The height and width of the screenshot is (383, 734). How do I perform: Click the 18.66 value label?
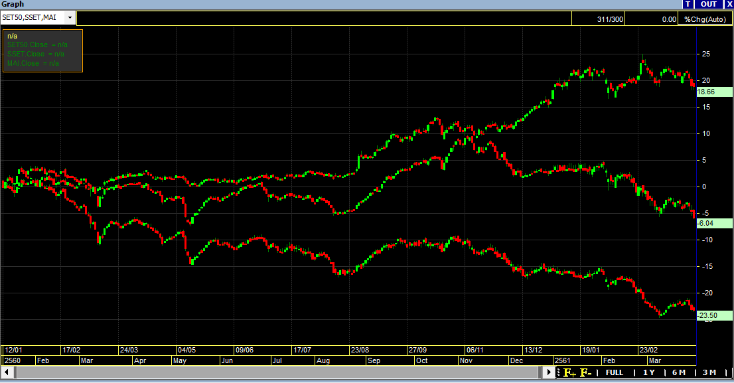click(714, 92)
